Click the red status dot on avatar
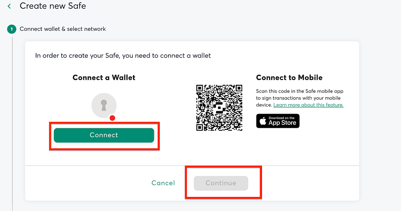This screenshot has height=211, width=401. pyautogui.click(x=113, y=118)
